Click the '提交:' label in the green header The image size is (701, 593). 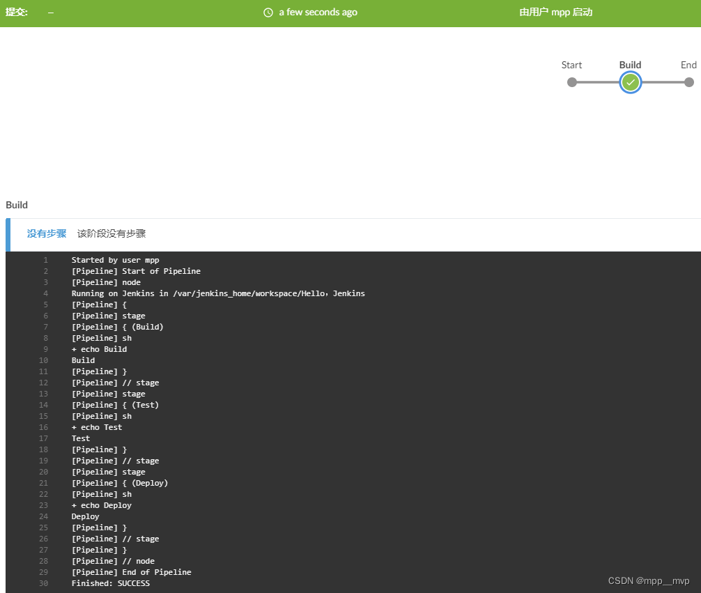tap(17, 12)
